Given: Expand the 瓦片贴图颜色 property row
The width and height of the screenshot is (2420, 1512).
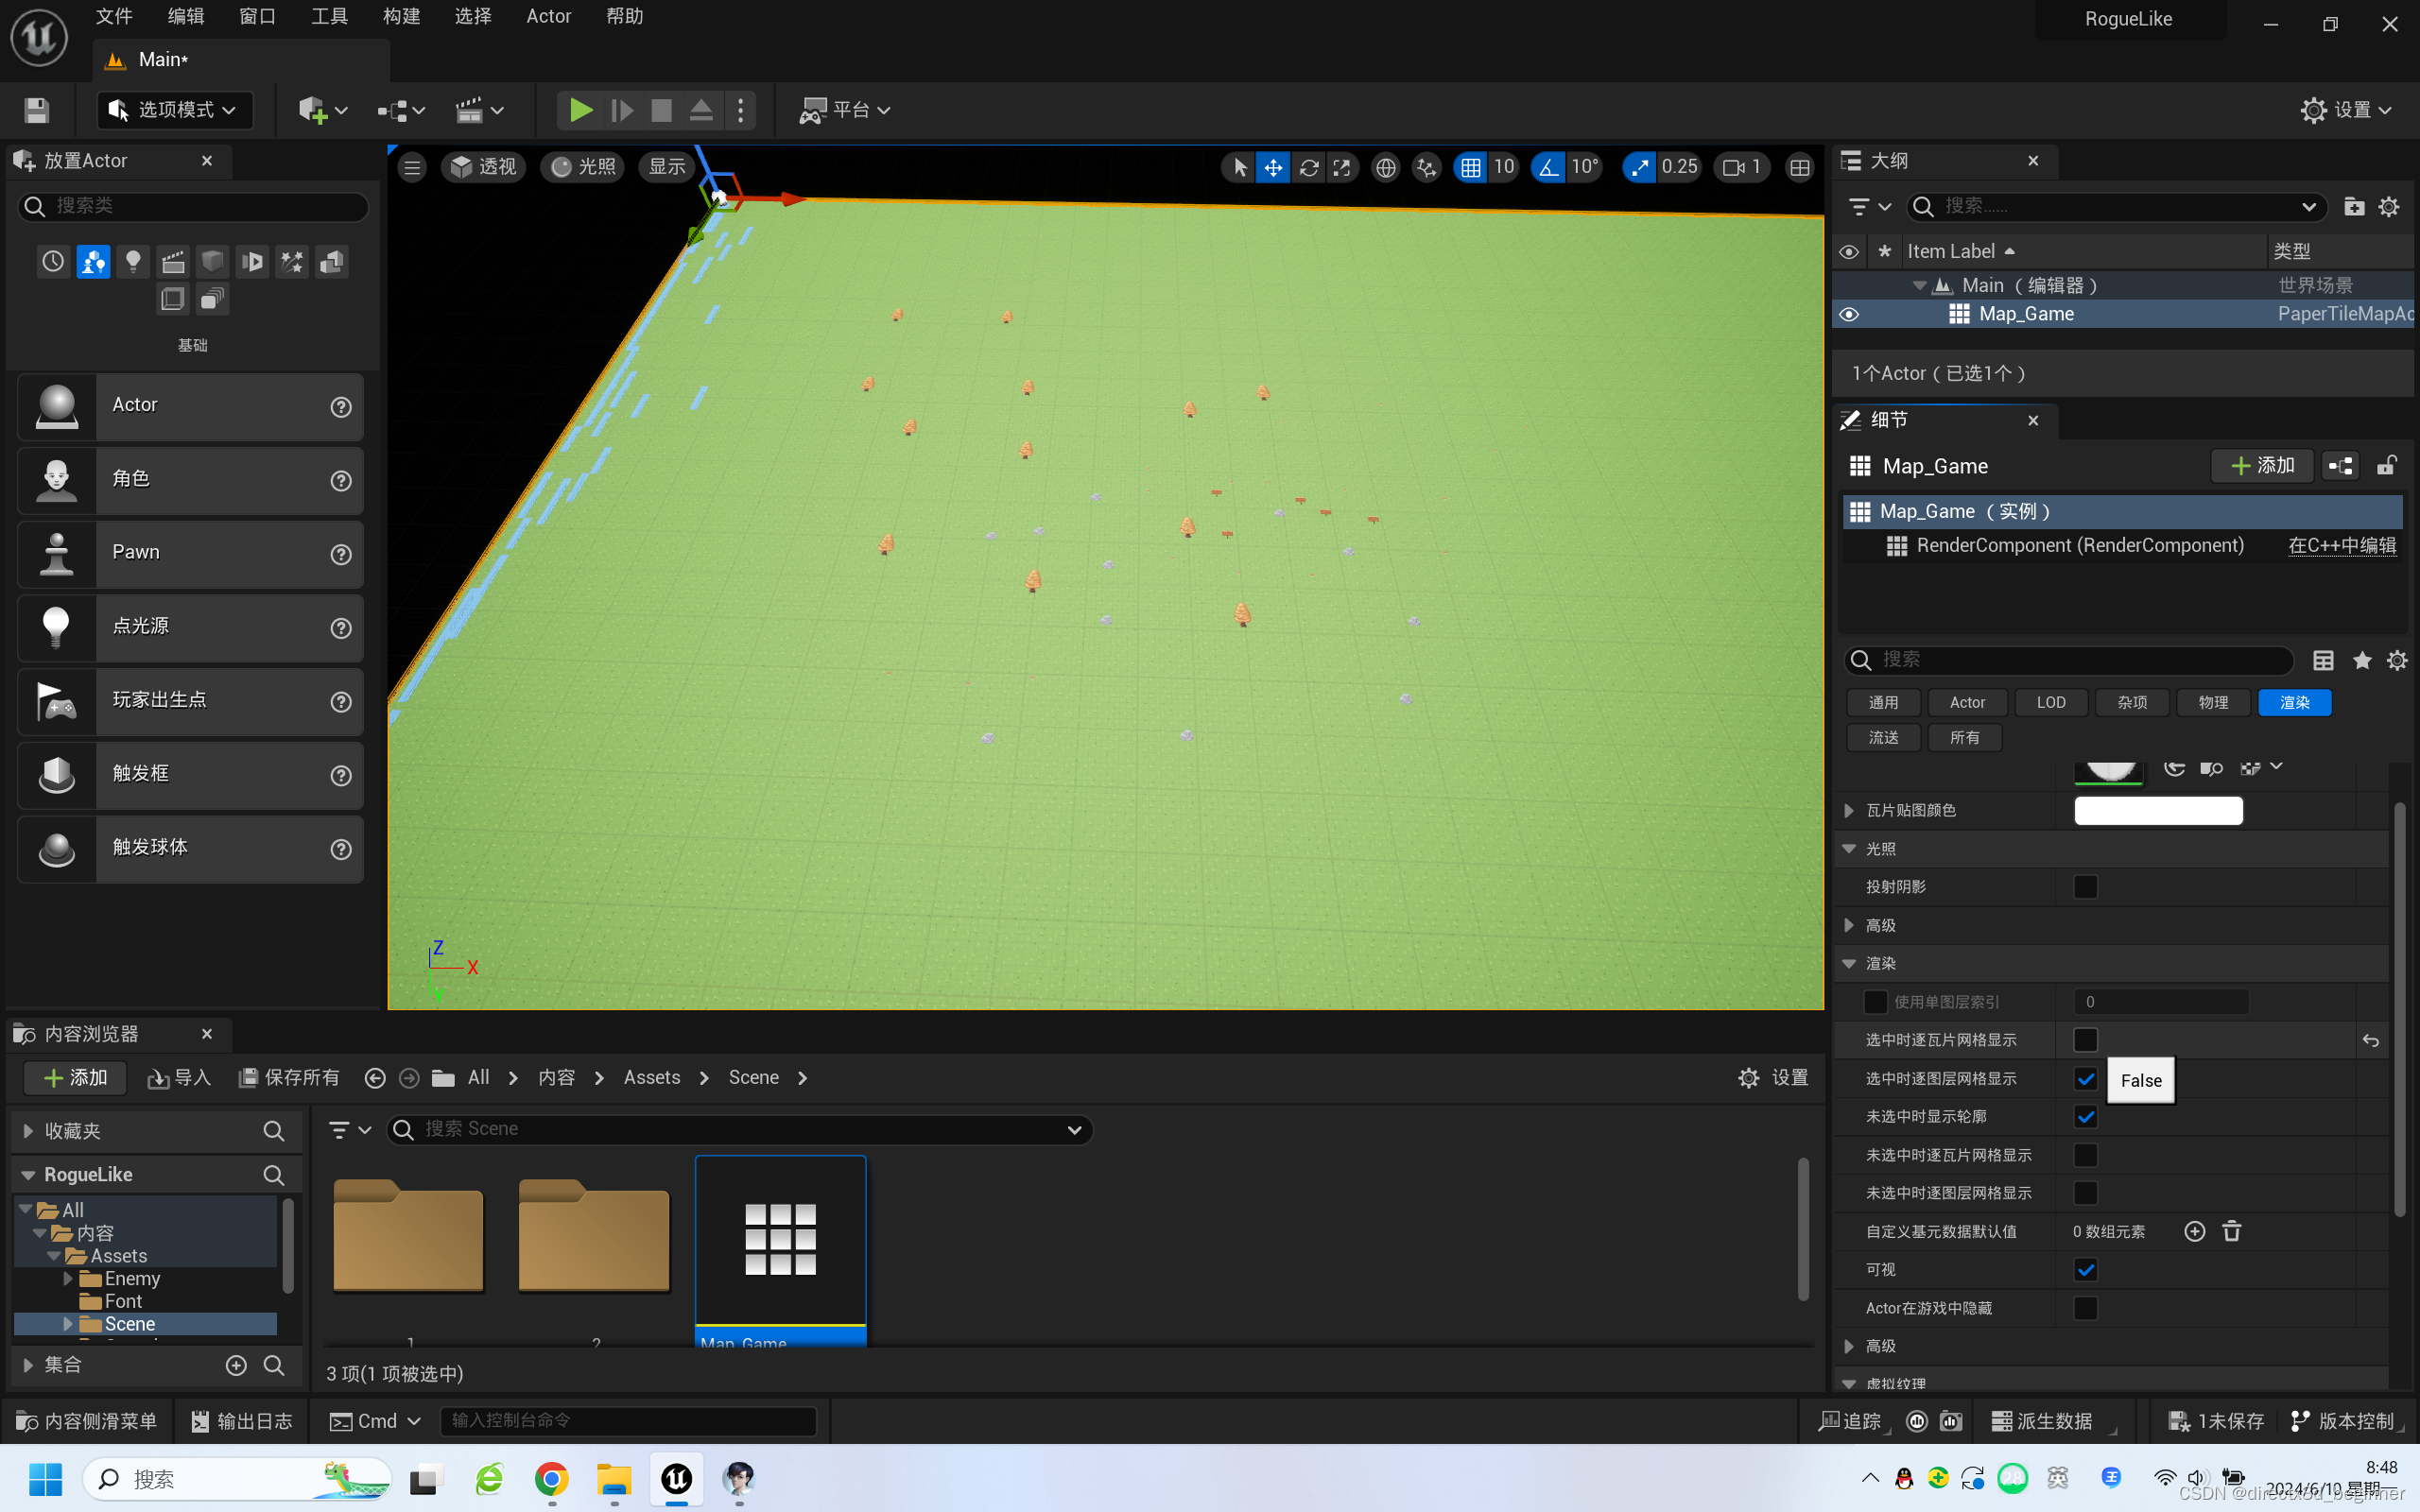Looking at the screenshot, I should tap(1849, 810).
